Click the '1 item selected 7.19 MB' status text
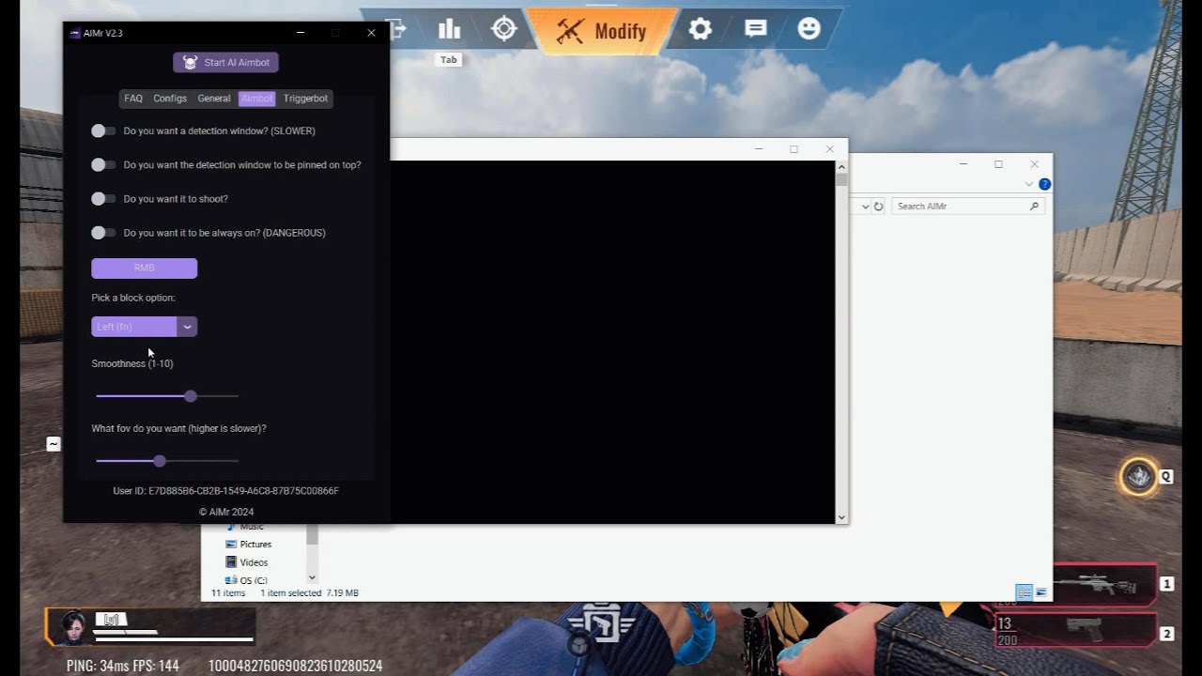The image size is (1202, 676). coord(309,593)
